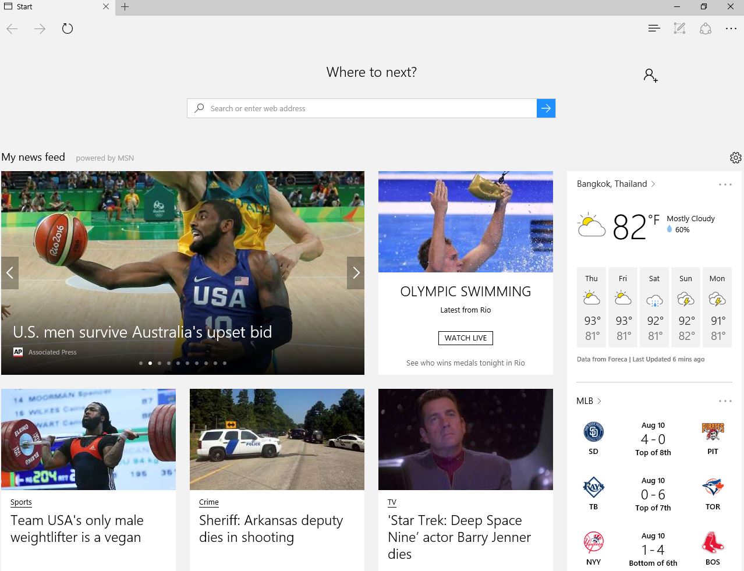
Task: Open the TV category link
Action: pyautogui.click(x=392, y=502)
